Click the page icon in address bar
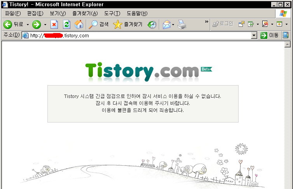Image resolution: width=293 pixels, height=189 pixels. click(26, 35)
